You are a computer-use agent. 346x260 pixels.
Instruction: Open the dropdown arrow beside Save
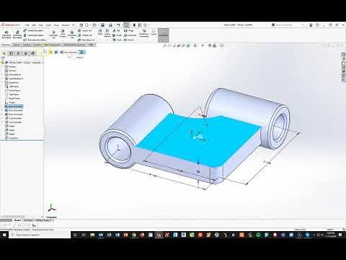(x=106, y=25)
